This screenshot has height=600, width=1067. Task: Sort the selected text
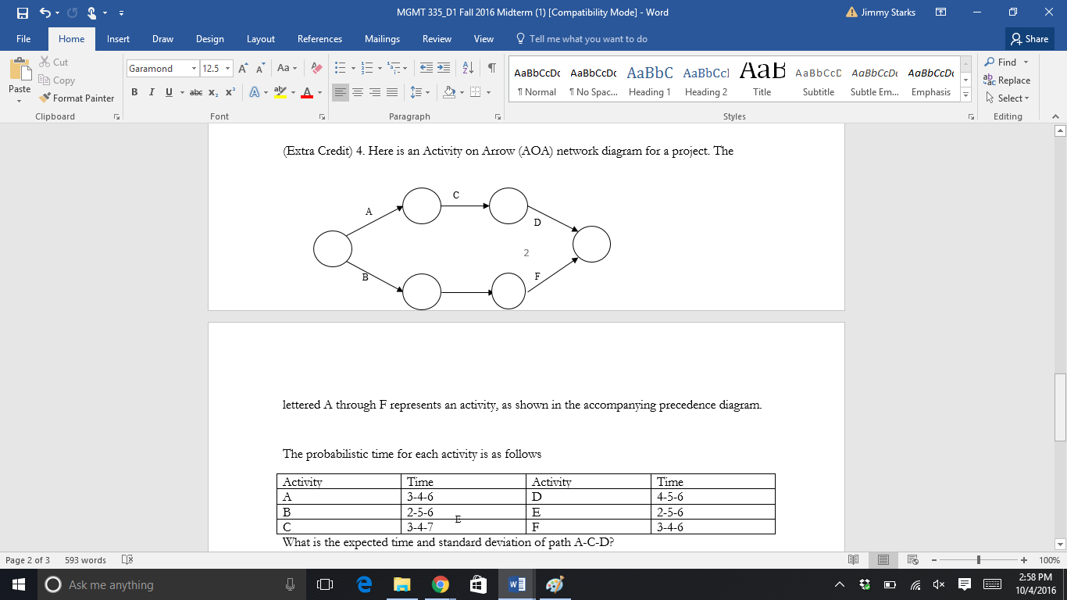(468, 69)
